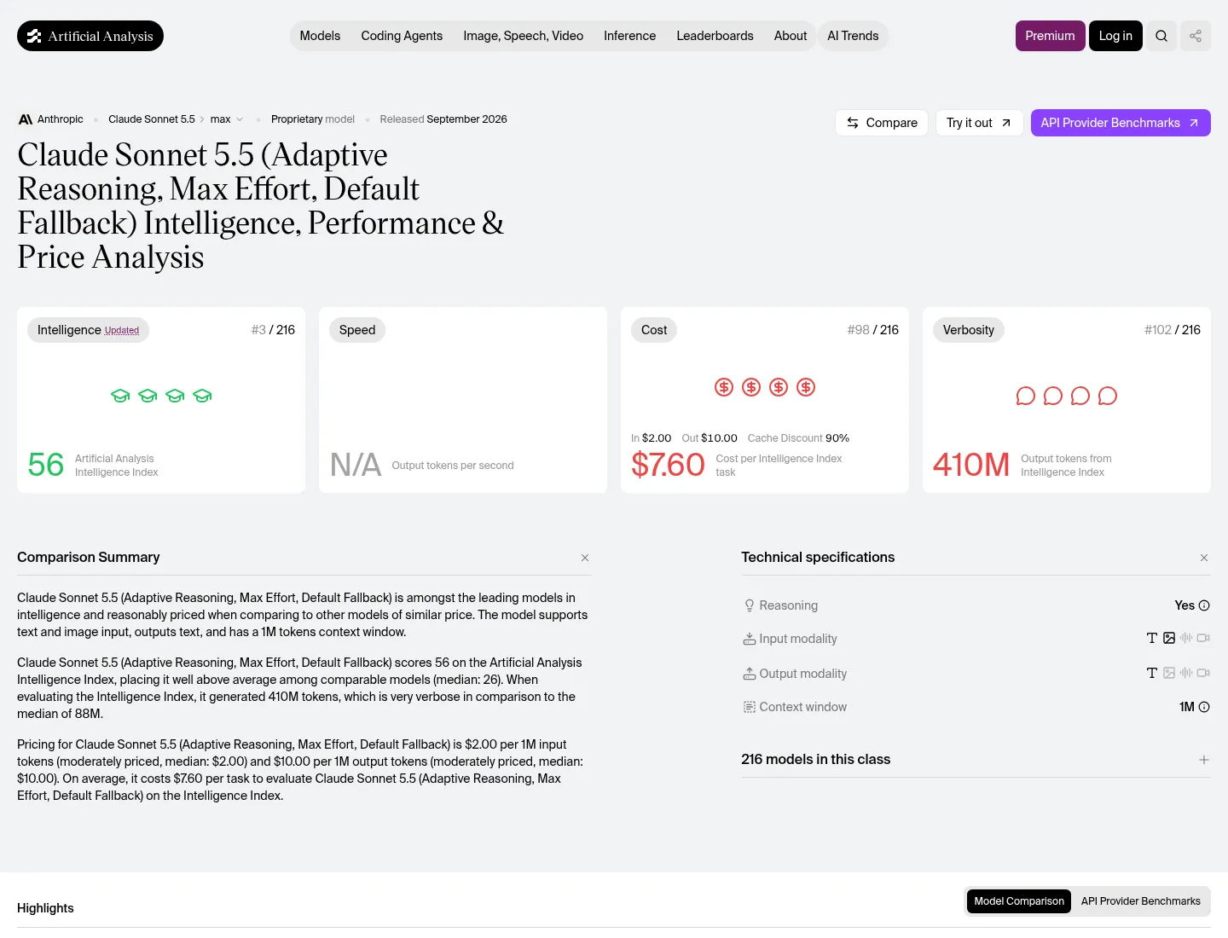Viewport: 1228px width, 938px height.
Task: Click the image input modality icon
Action: point(1169,638)
